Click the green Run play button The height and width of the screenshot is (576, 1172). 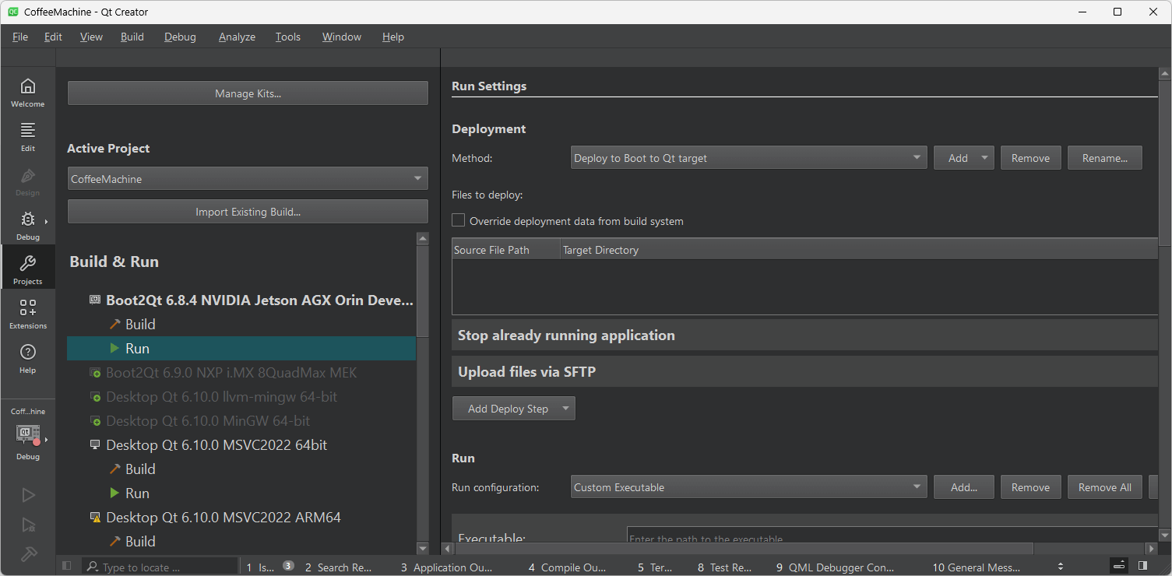(x=28, y=495)
